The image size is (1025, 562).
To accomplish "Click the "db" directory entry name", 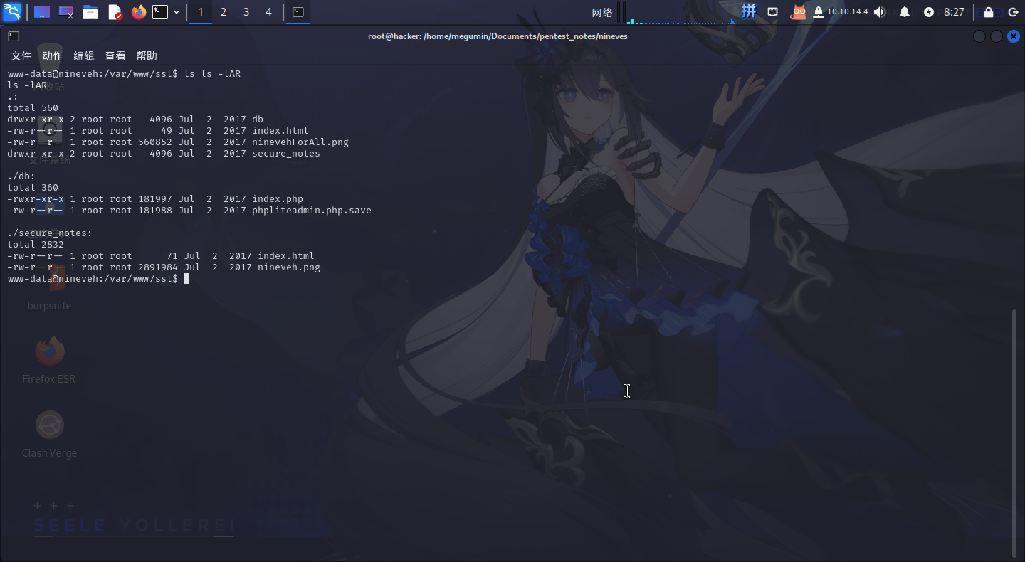I will pyautogui.click(x=258, y=120).
